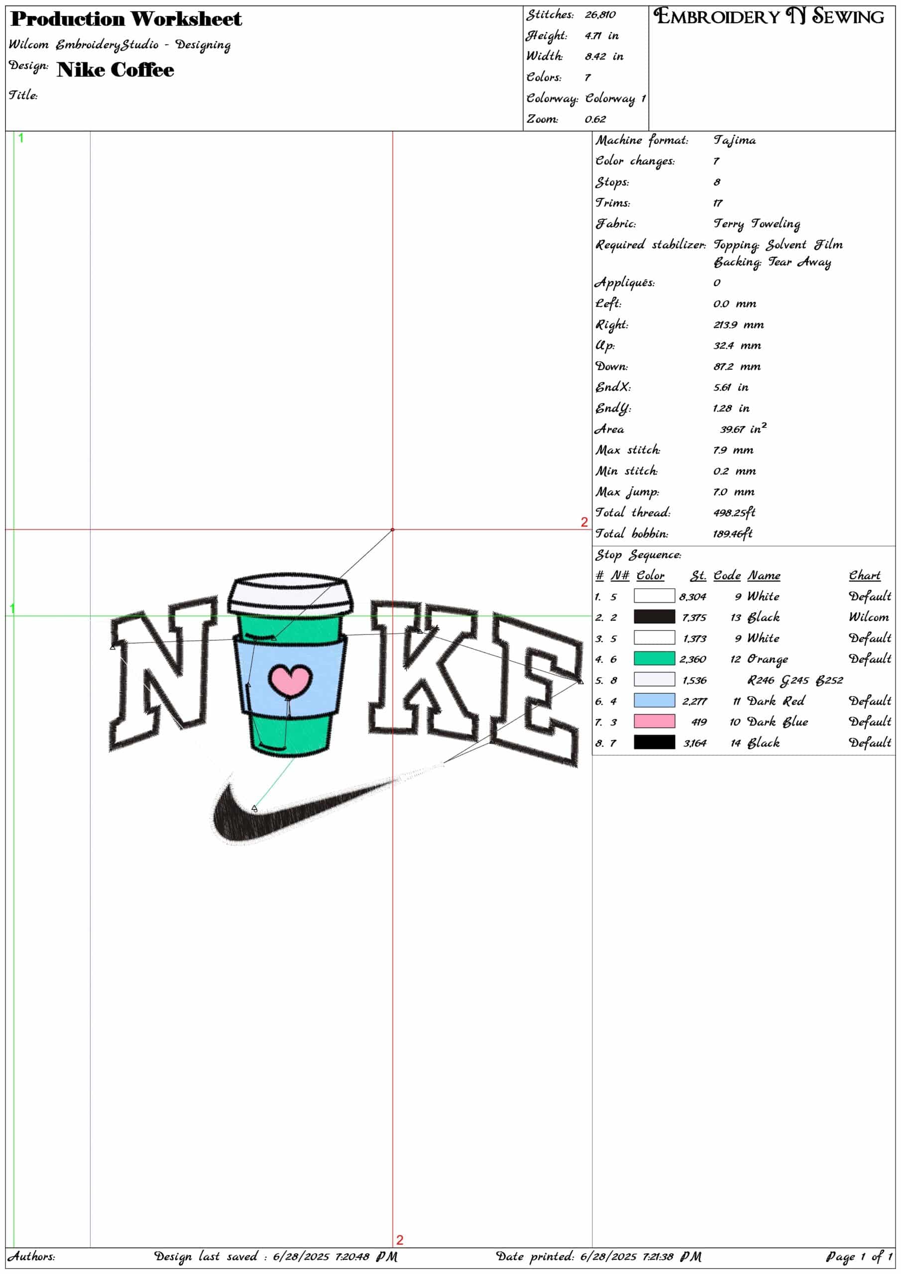Click the width value '8.42 in'
Image resolution: width=901 pixels, height=1274 pixels.
pos(603,57)
